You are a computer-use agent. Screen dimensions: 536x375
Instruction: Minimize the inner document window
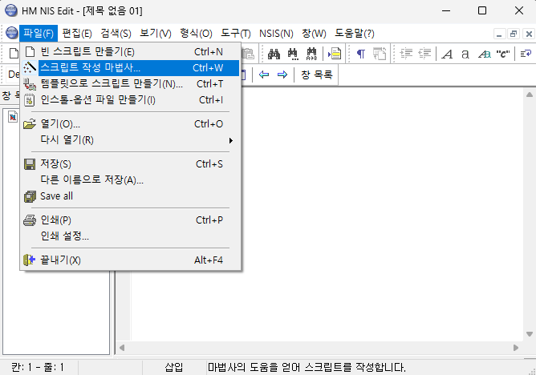(499, 34)
